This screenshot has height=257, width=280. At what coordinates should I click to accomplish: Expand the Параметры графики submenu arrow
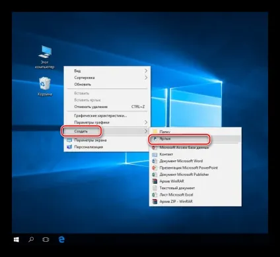146,122
